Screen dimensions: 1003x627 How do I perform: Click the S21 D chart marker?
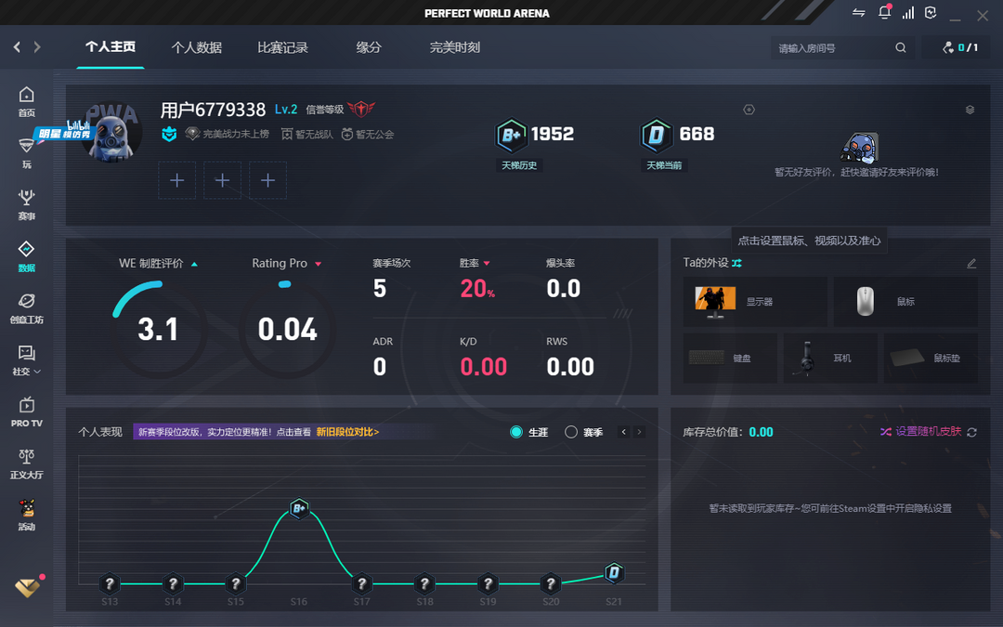(x=614, y=572)
